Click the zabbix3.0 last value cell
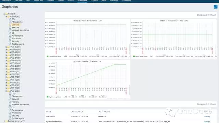Image resolution: width=219 pixels, height=123 pixels. (x=102, y=117)
